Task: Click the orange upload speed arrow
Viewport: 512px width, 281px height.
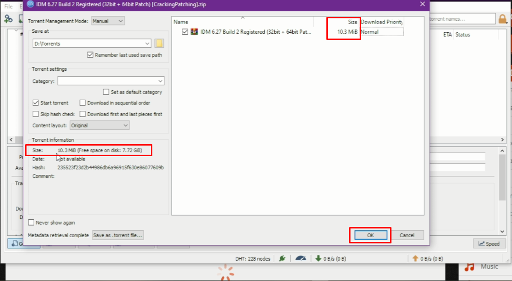Action: click(x=415, y=258)
